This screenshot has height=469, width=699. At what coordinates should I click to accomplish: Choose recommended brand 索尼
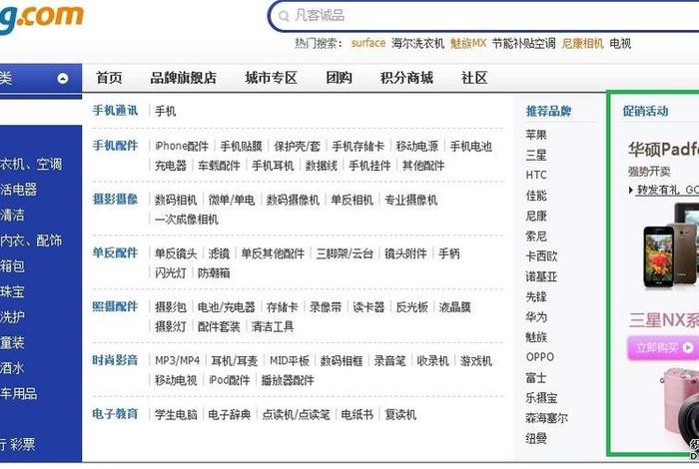tap(536, 236)
